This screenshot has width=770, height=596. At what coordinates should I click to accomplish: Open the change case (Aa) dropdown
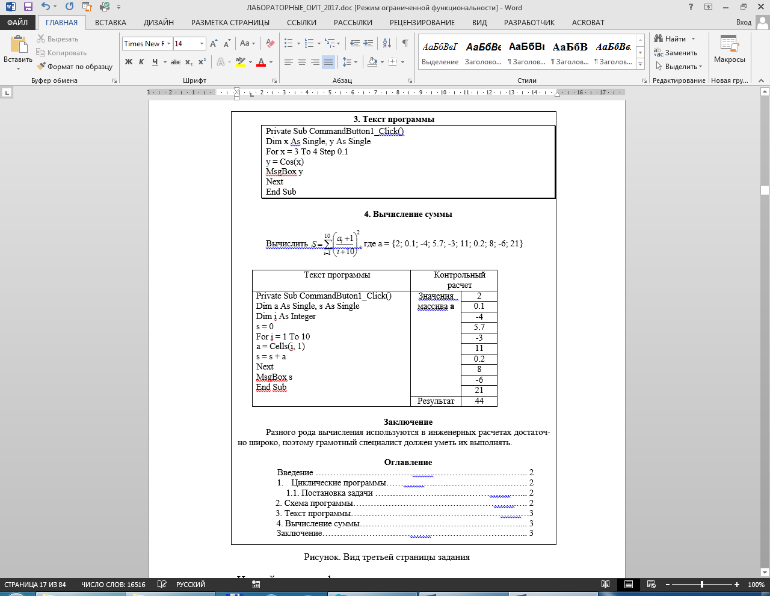[247, 43]
